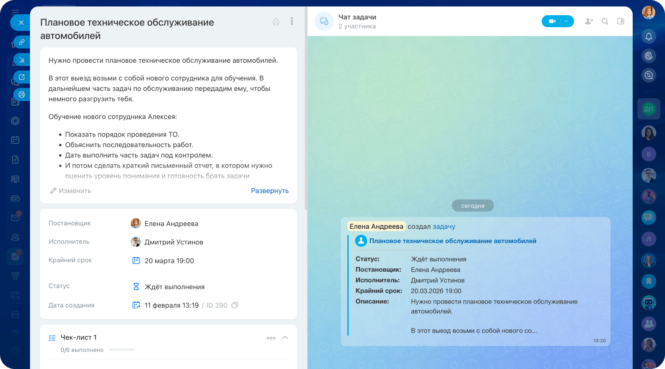
Task: Click the checklist progress bar
Action: 122,350
